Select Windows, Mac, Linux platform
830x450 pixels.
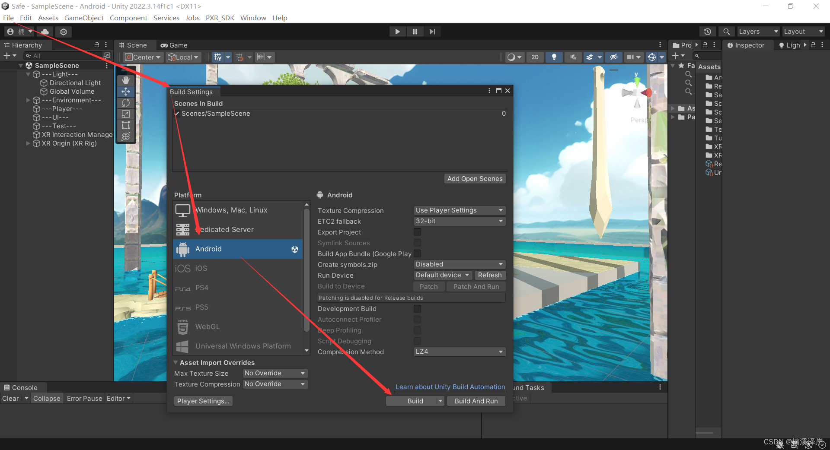pos(237,210)
